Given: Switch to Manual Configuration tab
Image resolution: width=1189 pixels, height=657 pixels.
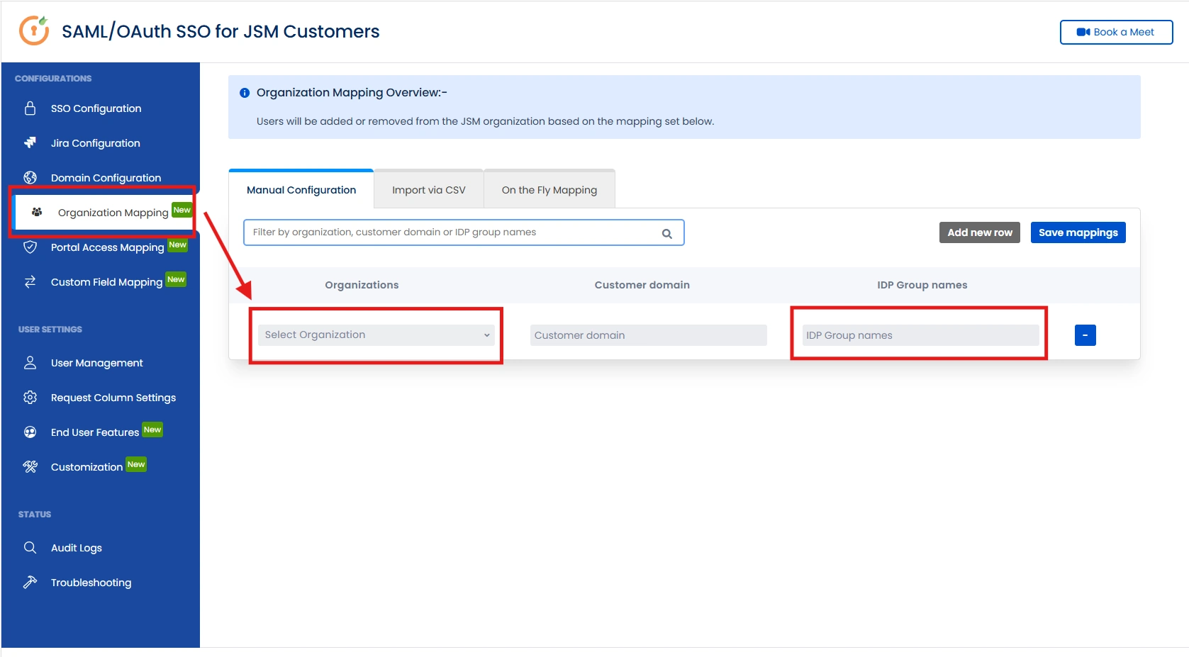Looking at the screenshot, I should [x=301, y=189].
